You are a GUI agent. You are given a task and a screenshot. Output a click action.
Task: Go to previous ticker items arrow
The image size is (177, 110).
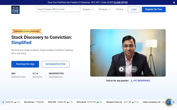3,102
